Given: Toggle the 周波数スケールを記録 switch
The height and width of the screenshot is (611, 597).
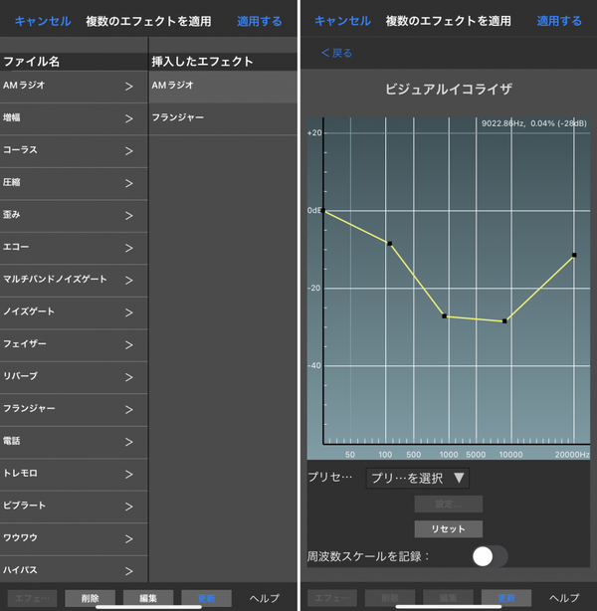Looking at the screenshot, I should (490, 556).
